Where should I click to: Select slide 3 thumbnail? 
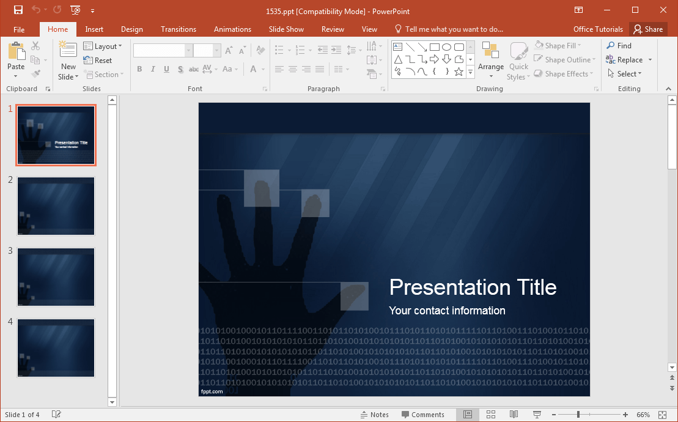(x=56, y=276)
